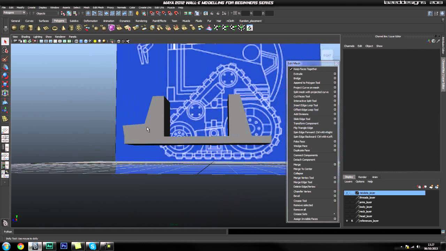Open the viewport Shading menu
Image resolution: width=446 pixels, height=251 pixels.
click(x=25, y=37)
